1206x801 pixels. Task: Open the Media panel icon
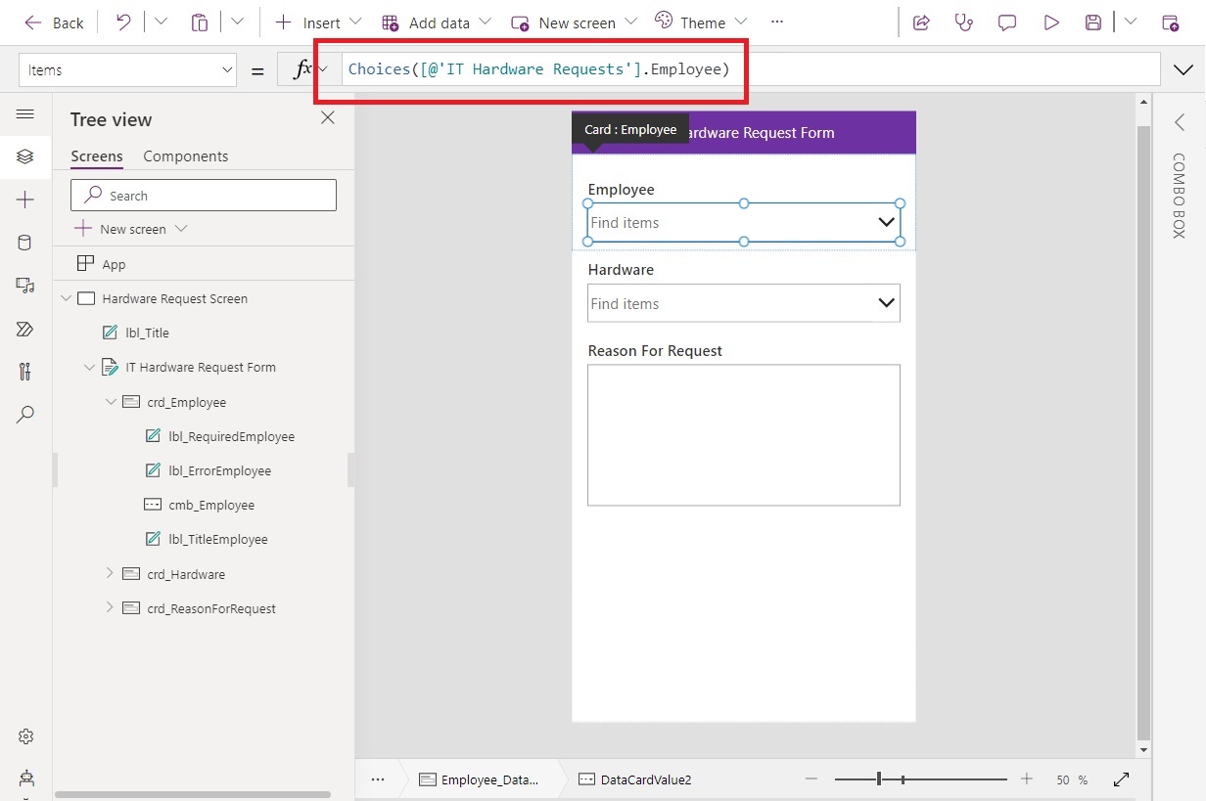(x=26, y=285)
